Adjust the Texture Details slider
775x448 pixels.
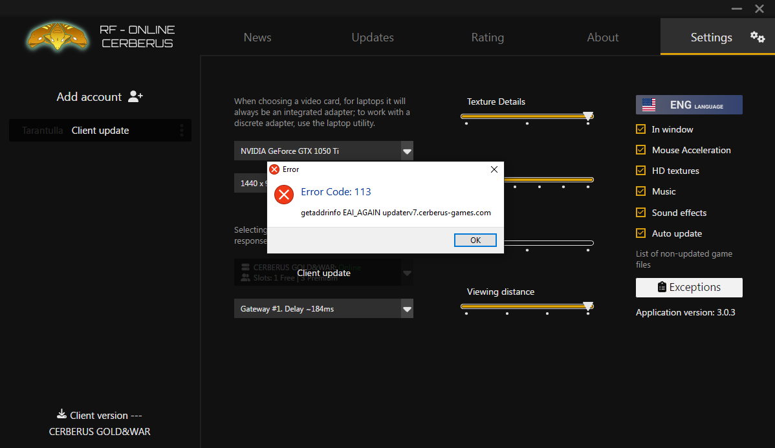coord(527,116)
